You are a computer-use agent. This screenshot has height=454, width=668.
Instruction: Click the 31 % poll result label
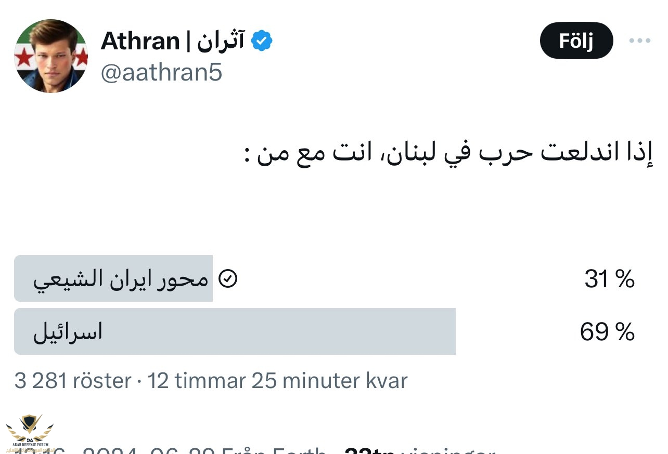point(610,279)
